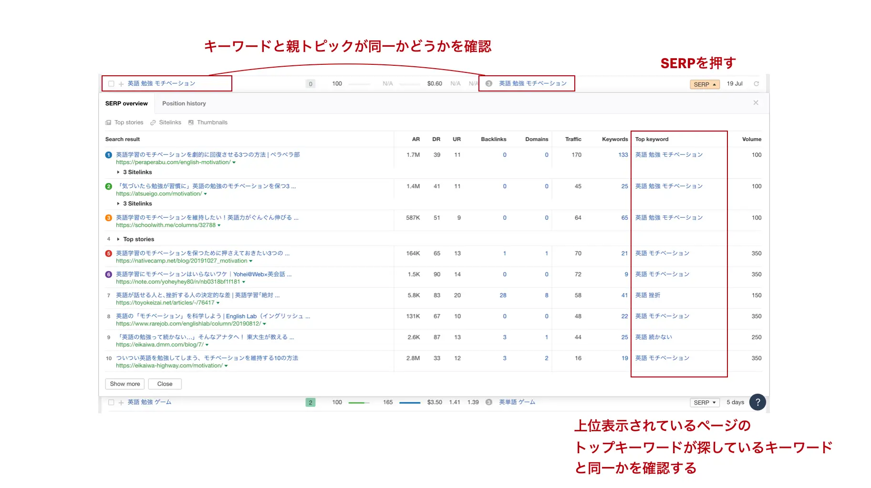Image resolution: width=871 pixels, height=488 pixels.
Task: Expand 3 Sitelinks under atsueigo.com result
Action: pyautogui.click(x=135, y=203)
